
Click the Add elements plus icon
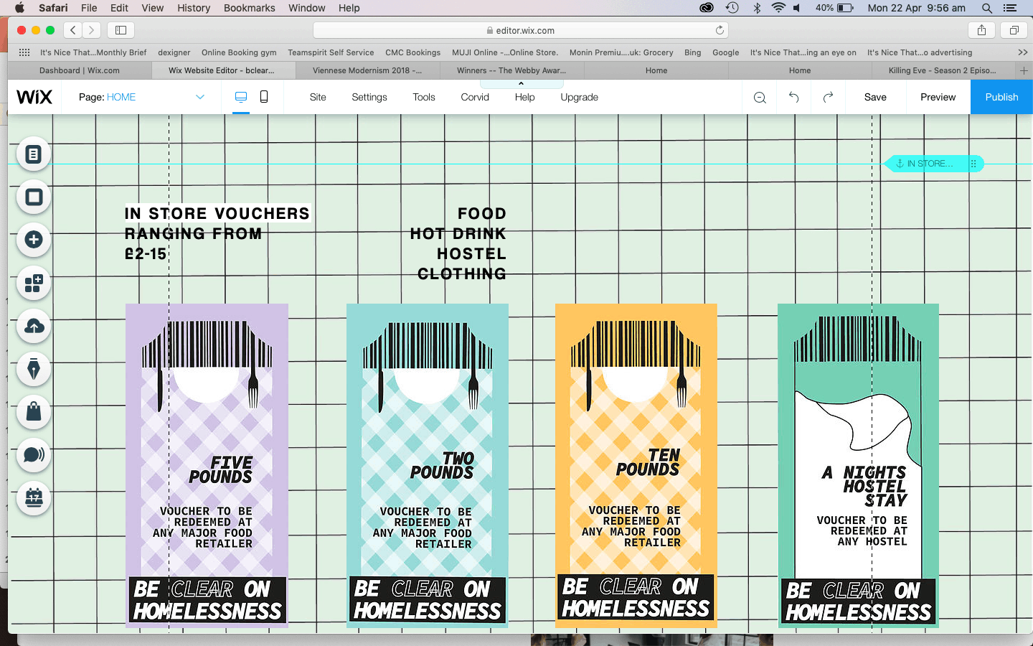34,240
